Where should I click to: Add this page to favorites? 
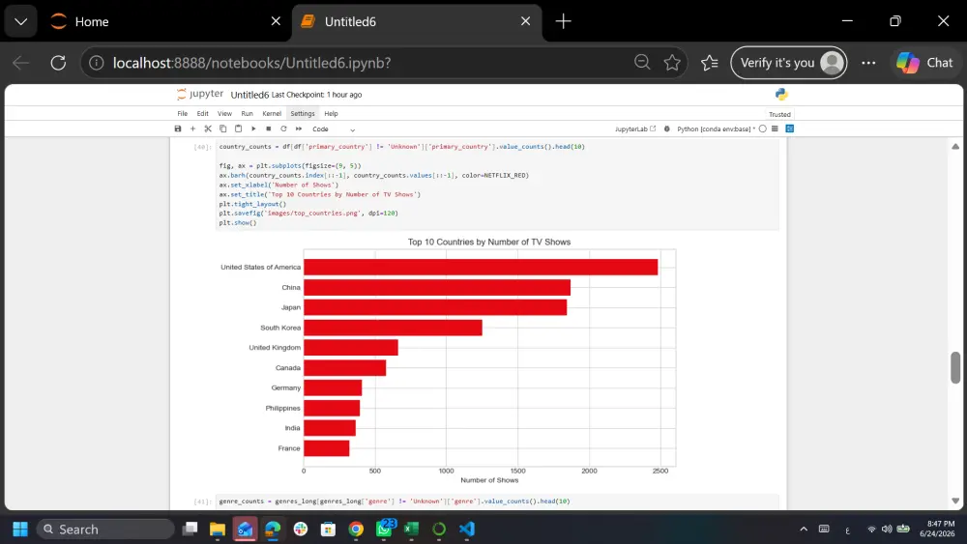pos(672,62)
